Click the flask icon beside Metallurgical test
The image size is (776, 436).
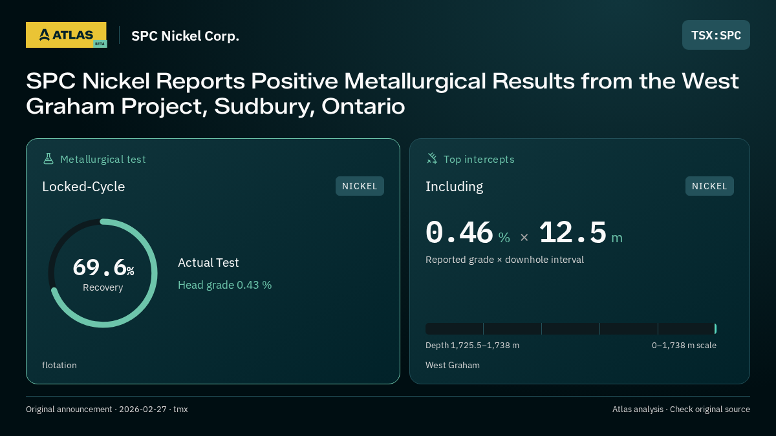coord(48,159)
